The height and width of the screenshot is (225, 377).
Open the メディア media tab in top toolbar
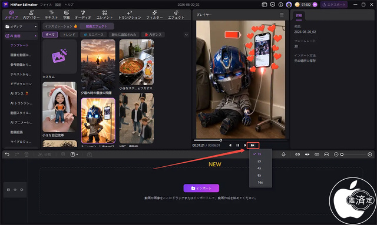point(11,15)
